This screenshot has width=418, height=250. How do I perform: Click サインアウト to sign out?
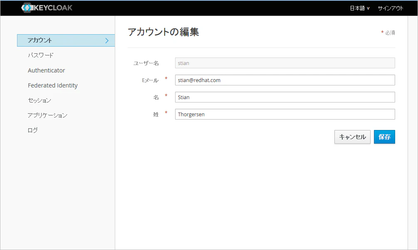[390, 8]
